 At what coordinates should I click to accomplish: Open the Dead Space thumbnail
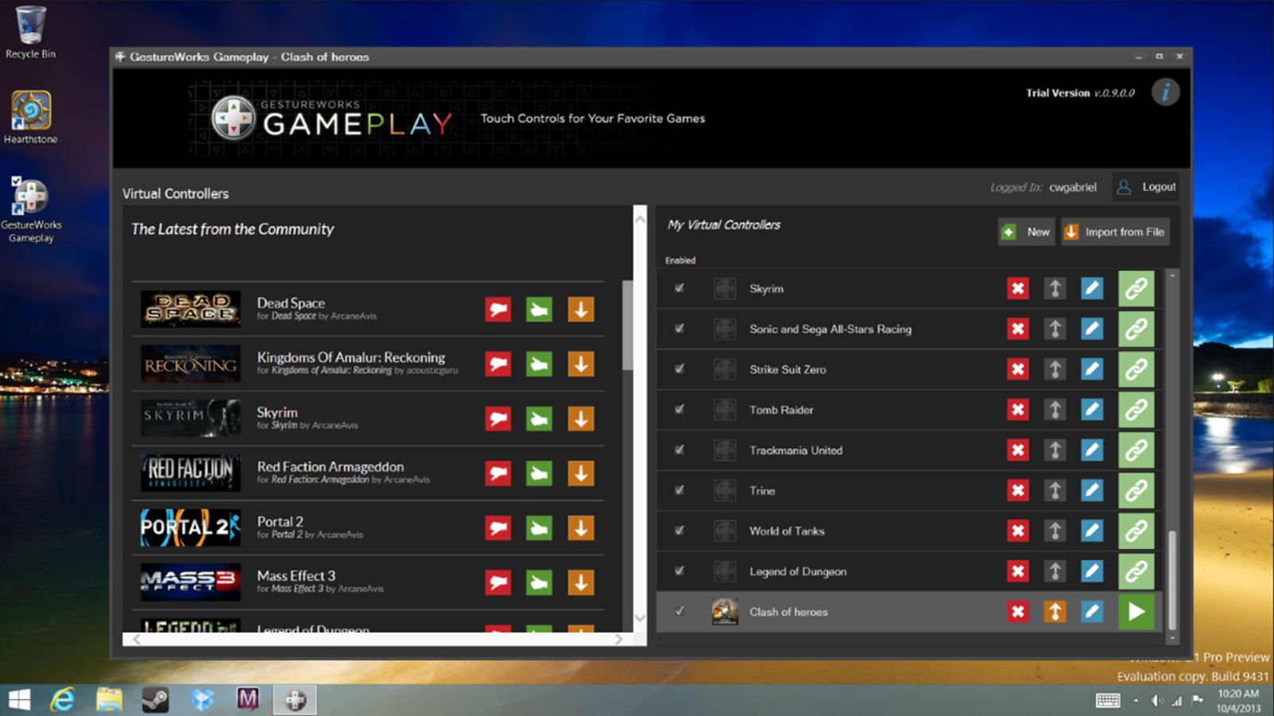190,309
